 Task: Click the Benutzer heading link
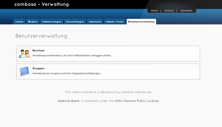click(x=38, y=51)
